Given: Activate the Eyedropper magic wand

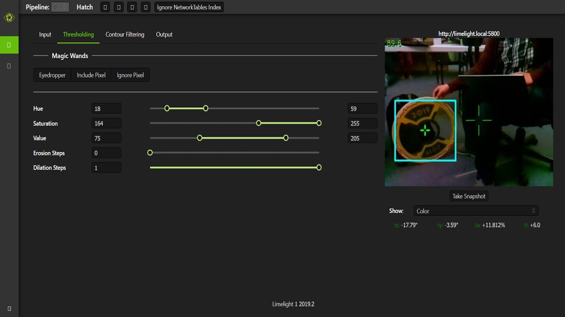Looking at the screenshot, I should point(52,75).
